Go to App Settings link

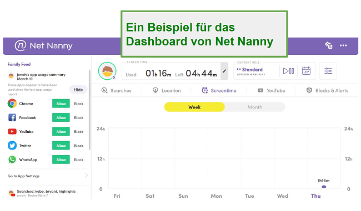(x=23, y=176)
